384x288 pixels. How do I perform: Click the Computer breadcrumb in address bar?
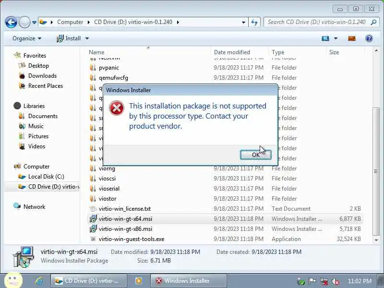click(x=70, y=22)
